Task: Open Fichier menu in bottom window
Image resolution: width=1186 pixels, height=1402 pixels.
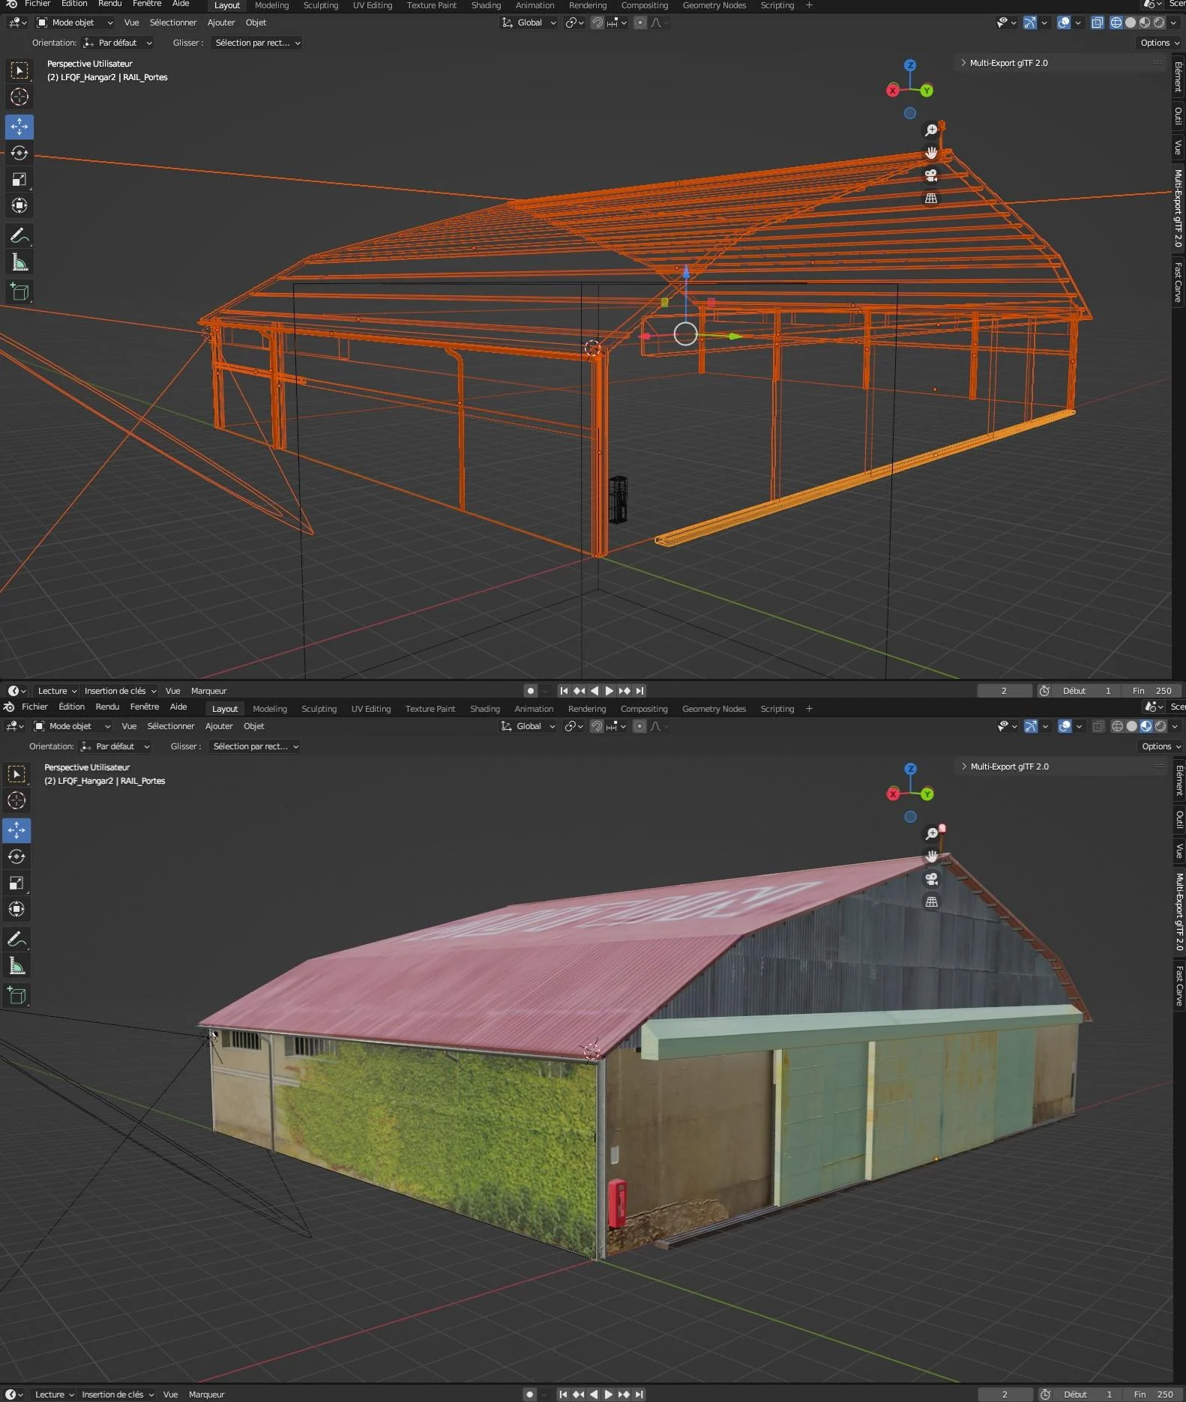Action: (x=34, y=707)
